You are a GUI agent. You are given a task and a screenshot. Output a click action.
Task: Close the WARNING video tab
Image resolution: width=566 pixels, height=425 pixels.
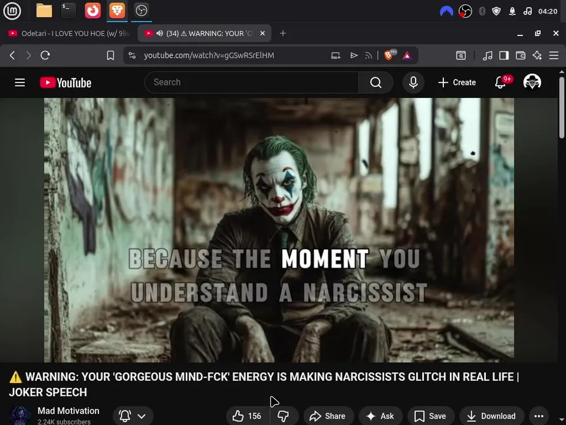[x=262, y=33]
